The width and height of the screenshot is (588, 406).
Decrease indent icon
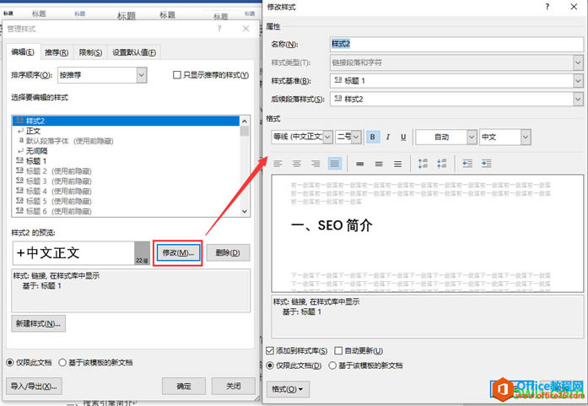tap(467, 164)
